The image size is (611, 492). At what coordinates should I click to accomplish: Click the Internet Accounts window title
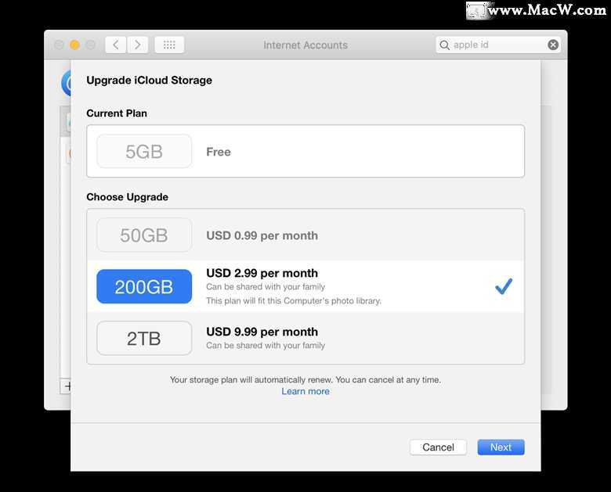point(305,45)
